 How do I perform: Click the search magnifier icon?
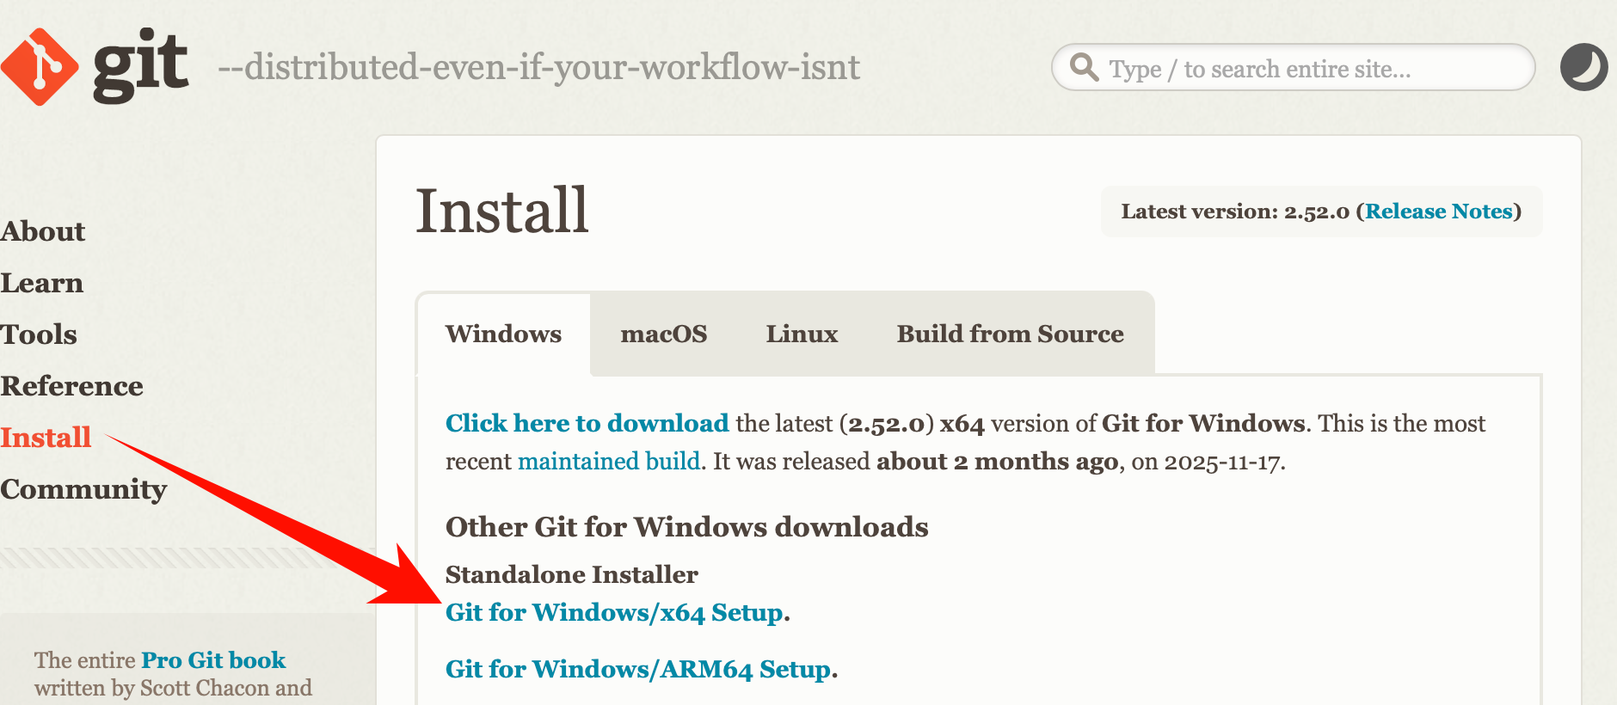click(1084, 67)
